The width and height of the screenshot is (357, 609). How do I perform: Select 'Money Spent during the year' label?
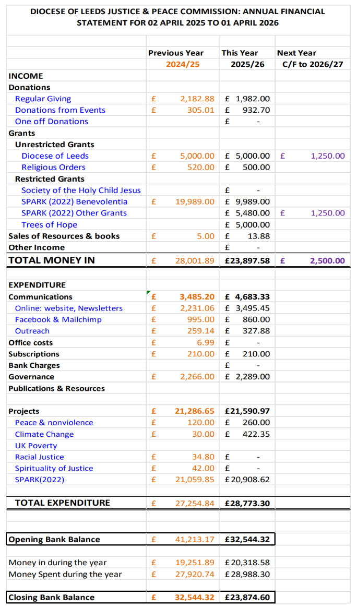pos(65,574)
